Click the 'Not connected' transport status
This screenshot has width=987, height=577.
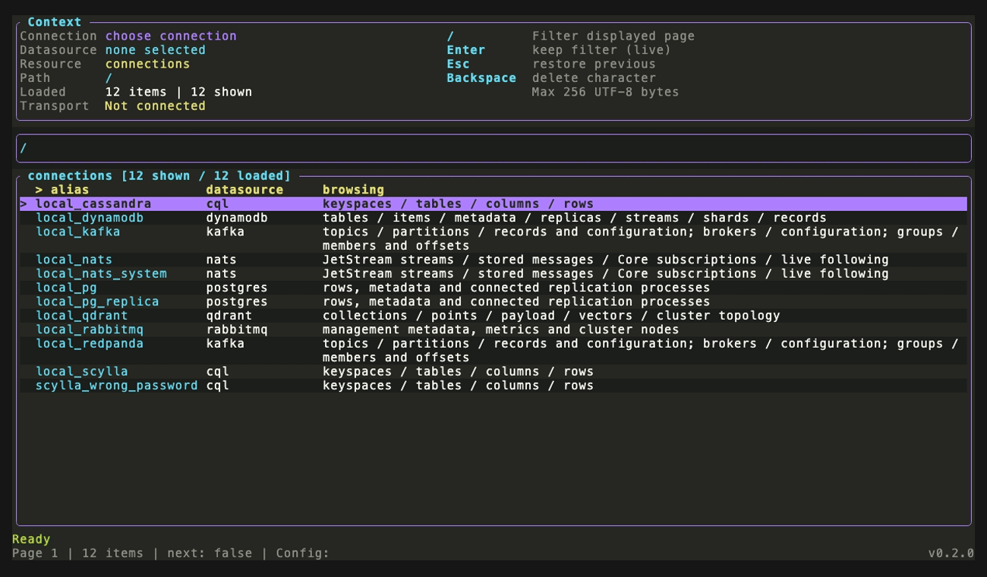pyautogui.click(x=155, y=106)
